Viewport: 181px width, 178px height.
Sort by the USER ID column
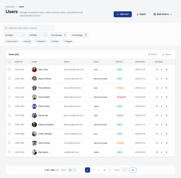[19, 62]
